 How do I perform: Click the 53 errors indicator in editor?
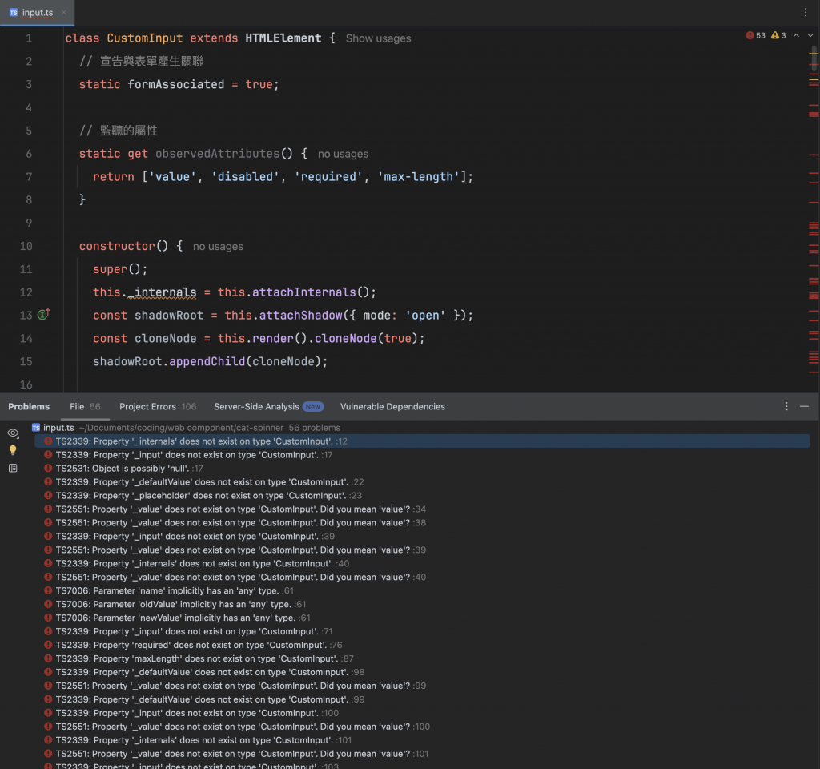[x=756, y=35]
